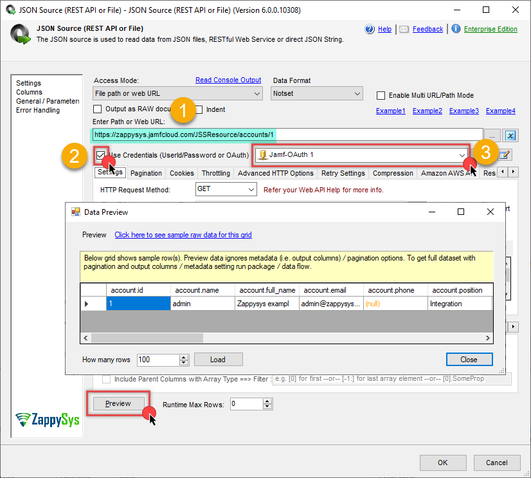
Task: Enable Multi URL/Path Mode checkbox
Action: pos(381,95)
